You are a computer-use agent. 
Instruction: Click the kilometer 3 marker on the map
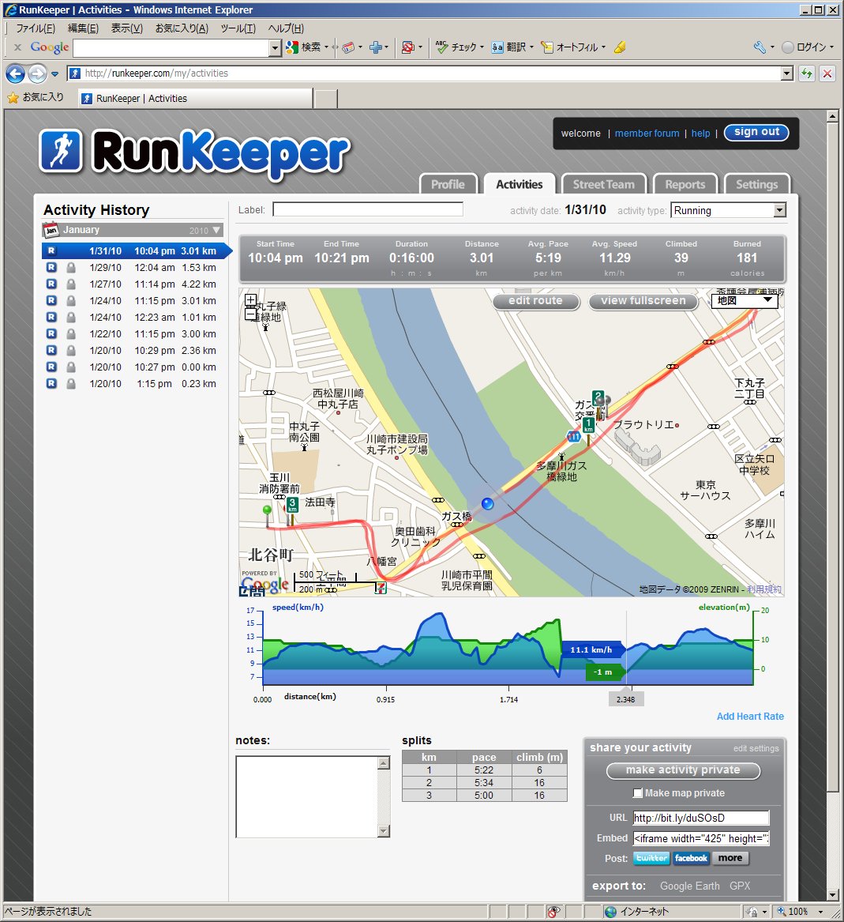(292, 506)
